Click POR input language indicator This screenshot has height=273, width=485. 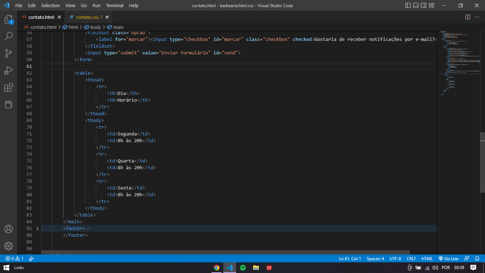(x=446, y=268)
